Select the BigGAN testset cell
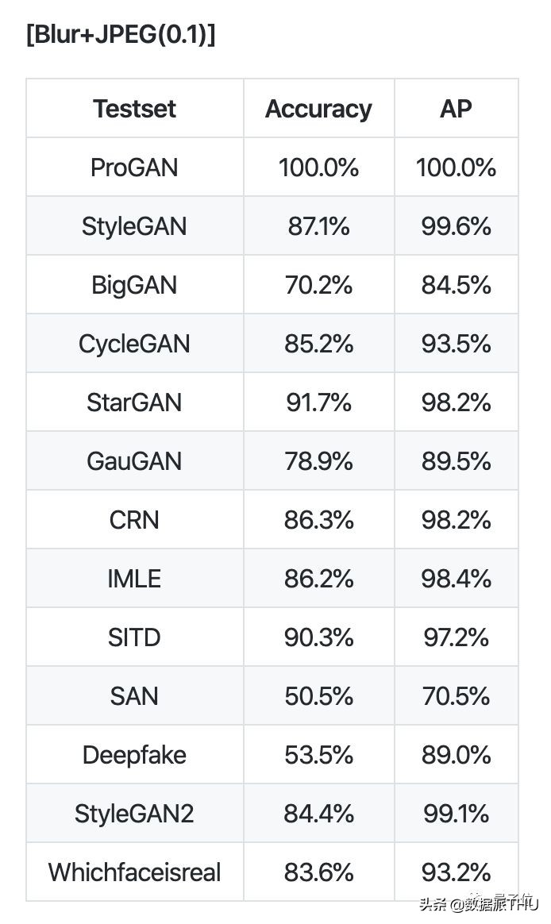Screen dimensions: 551x924 (x=134, y=285)
